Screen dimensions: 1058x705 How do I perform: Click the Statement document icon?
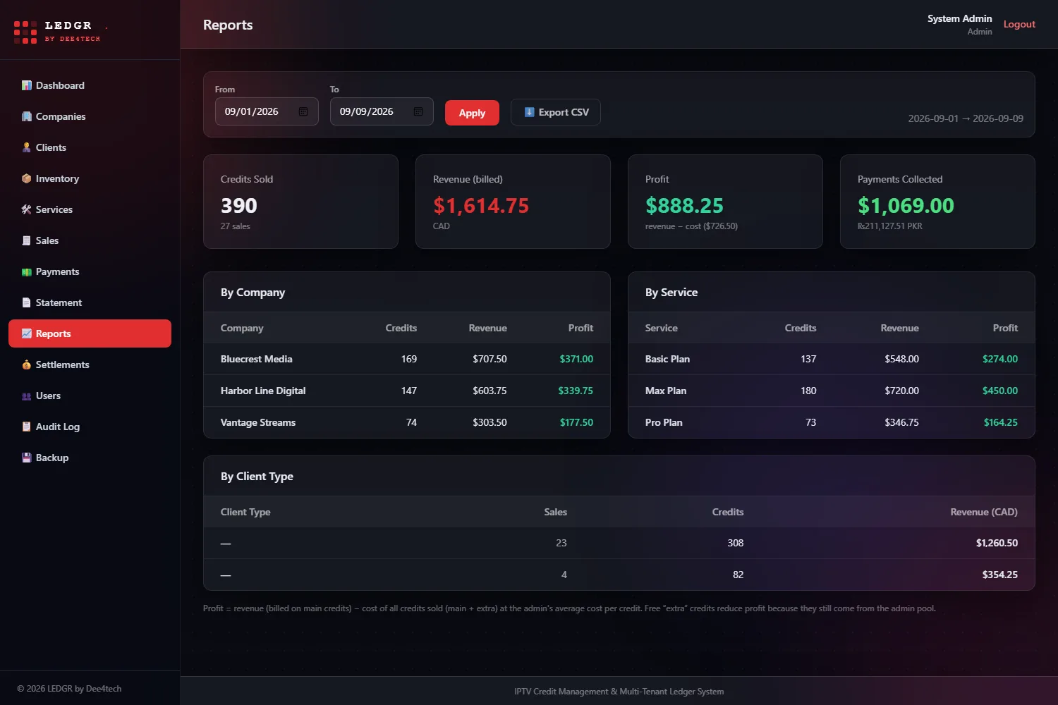(27, 302)
